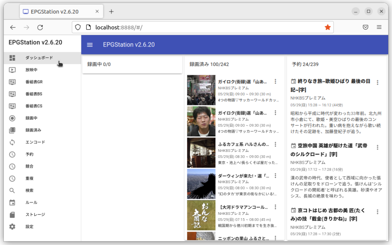The width and height of the screenshot is (392, 245).
Task: Open the 設定 gear icon in sidebar
Action: click(12, 227)
